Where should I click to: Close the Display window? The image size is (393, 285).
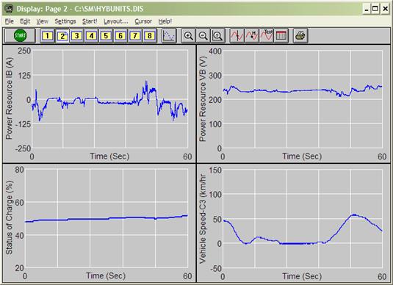tap(385, 9)
